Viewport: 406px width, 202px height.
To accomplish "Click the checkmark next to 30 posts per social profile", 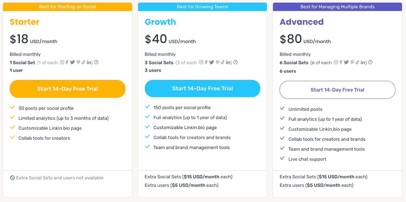I will point(12,107).
